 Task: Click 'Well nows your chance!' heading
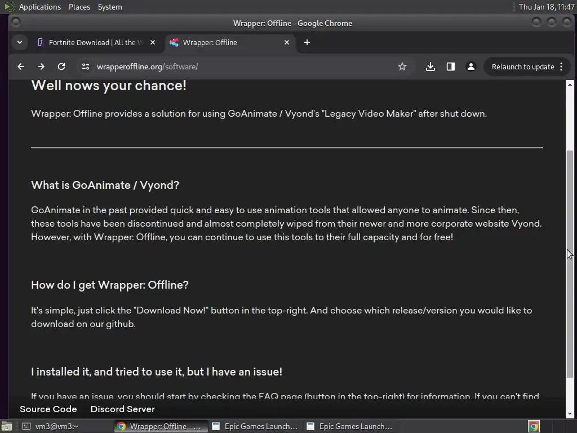(109, 86)
